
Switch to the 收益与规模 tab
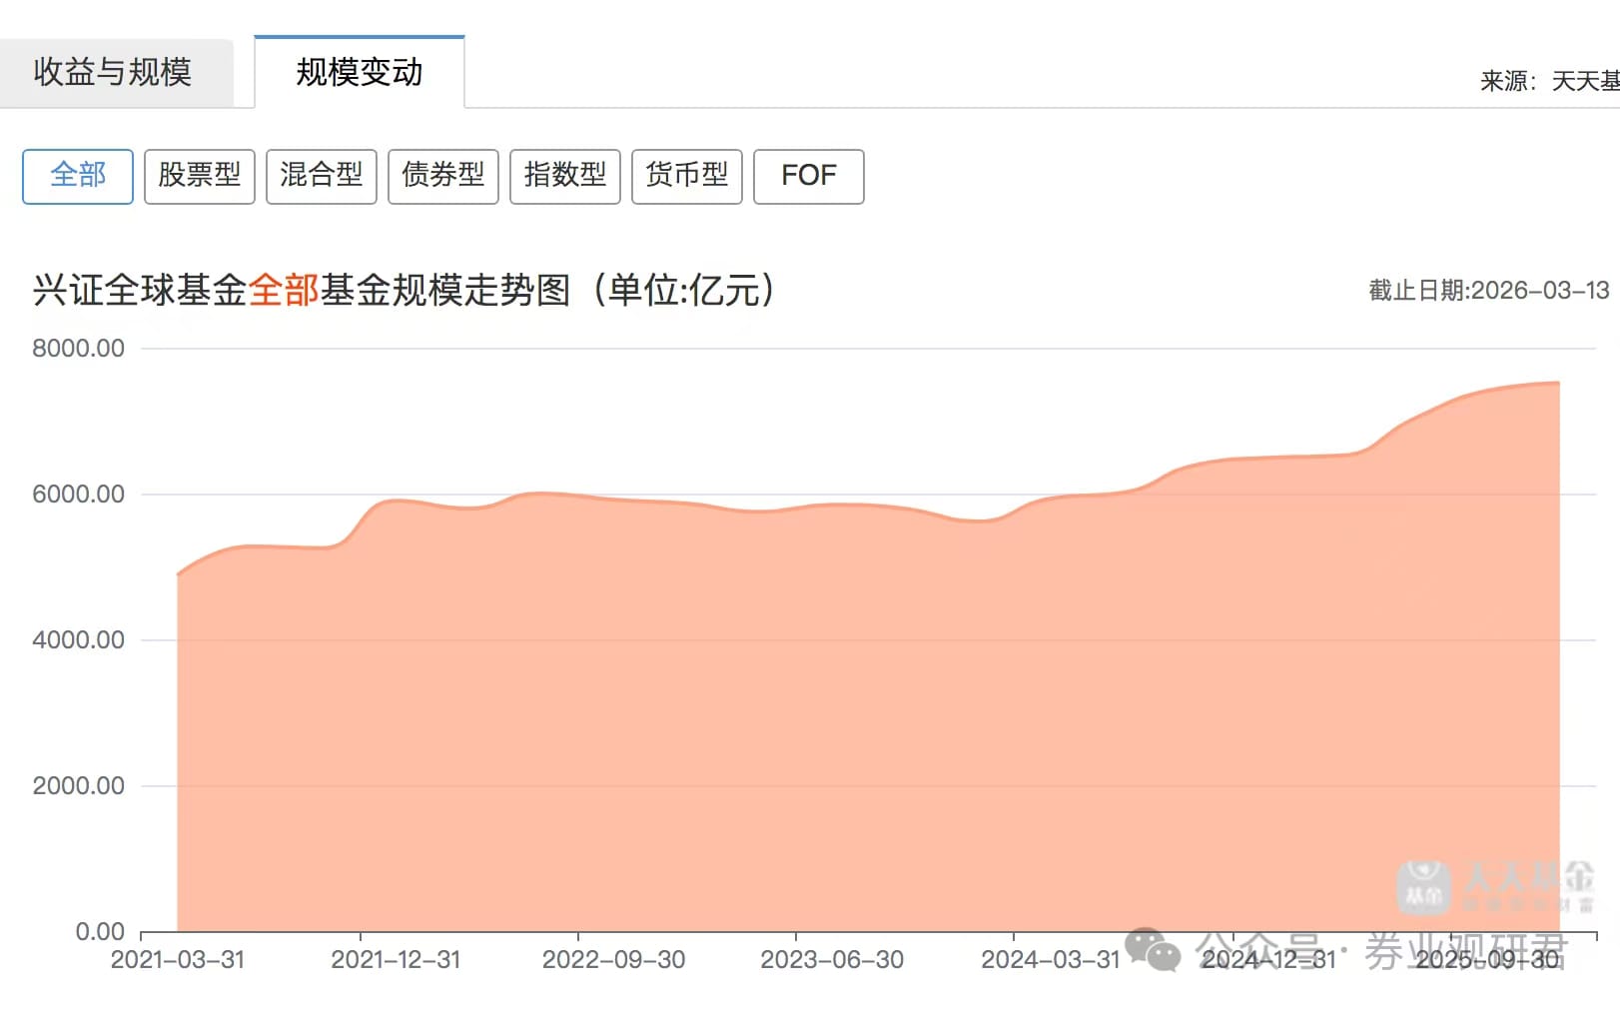(x=113, y=72)
